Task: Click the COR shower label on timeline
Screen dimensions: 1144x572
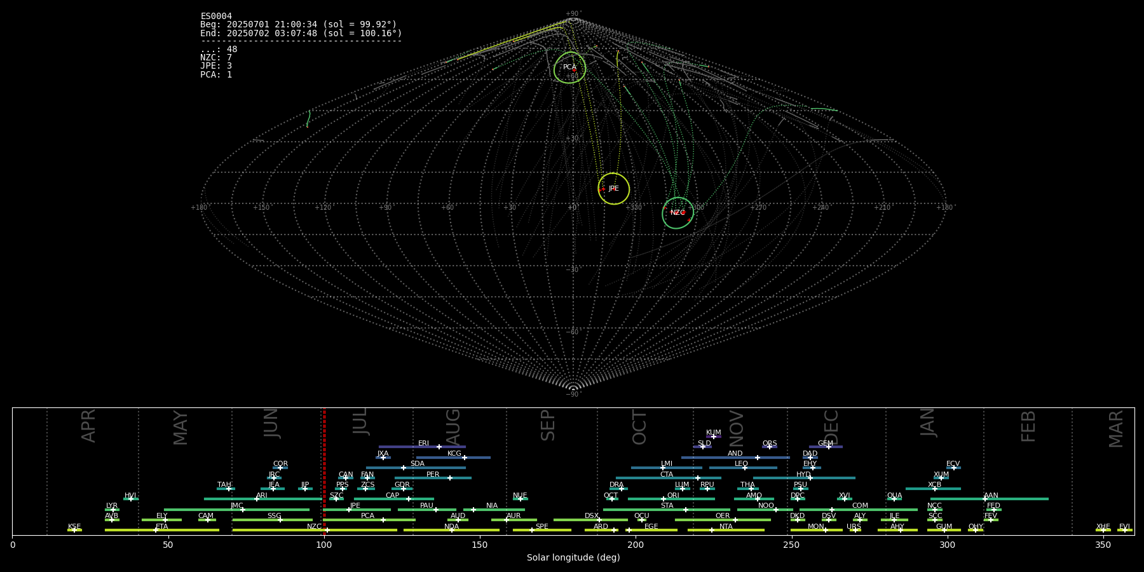Action: point(280,464)
